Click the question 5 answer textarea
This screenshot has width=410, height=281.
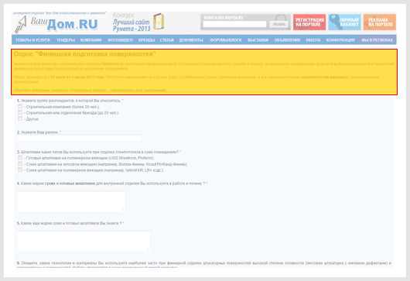[84, 241]
